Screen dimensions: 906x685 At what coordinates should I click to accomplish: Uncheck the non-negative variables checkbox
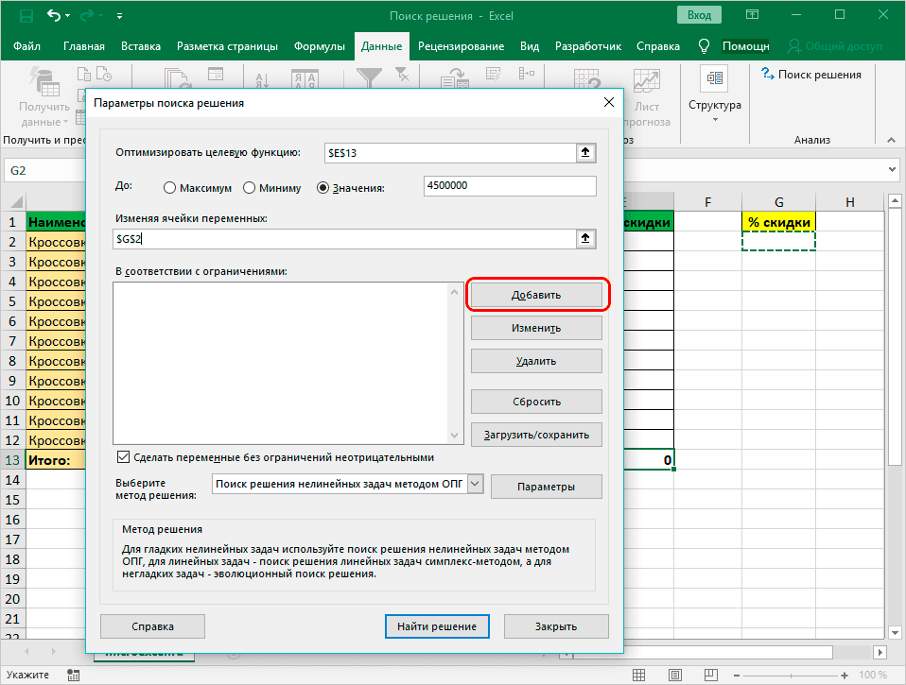(122, 457)
